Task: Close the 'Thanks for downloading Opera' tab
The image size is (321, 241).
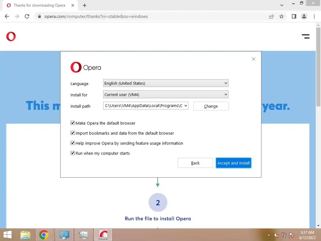Action: (73, 5)
